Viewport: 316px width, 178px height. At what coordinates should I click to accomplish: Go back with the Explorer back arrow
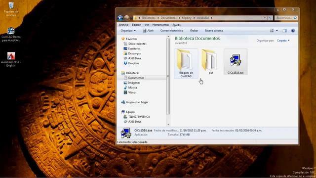pyautogui.click(x=120, y=18)
